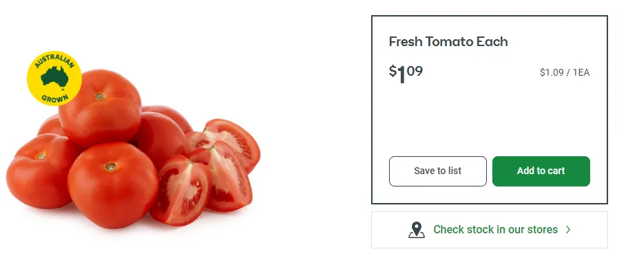Screen dimensions: 617x256
Task: Click the Australian Grown badge icon
Action: tap(54, 78)
